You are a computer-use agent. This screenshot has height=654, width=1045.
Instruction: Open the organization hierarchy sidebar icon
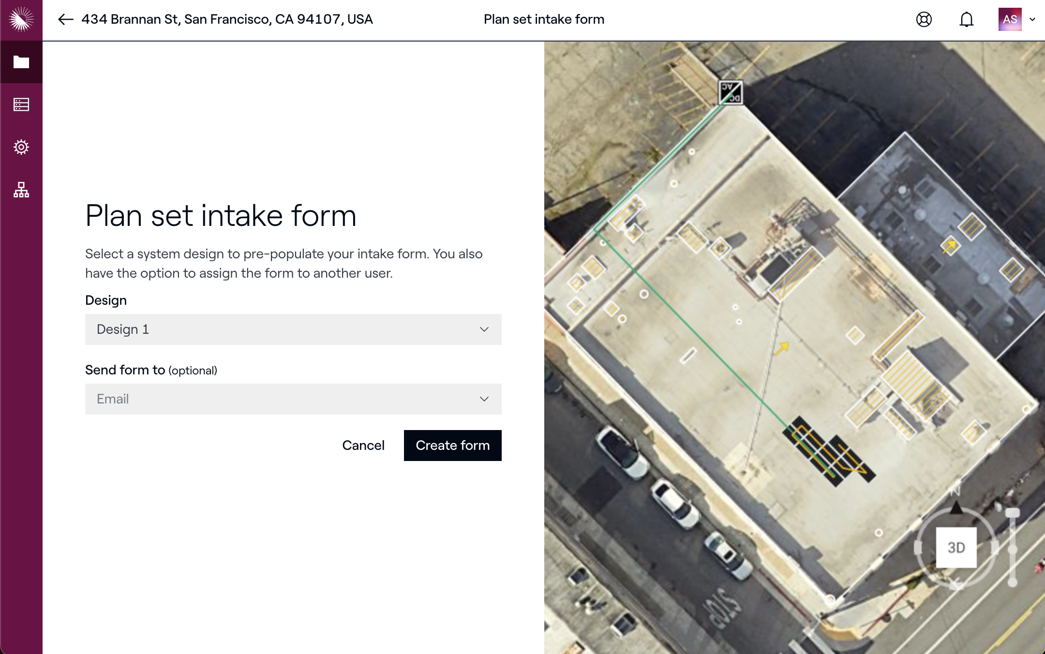coord(21,190)
